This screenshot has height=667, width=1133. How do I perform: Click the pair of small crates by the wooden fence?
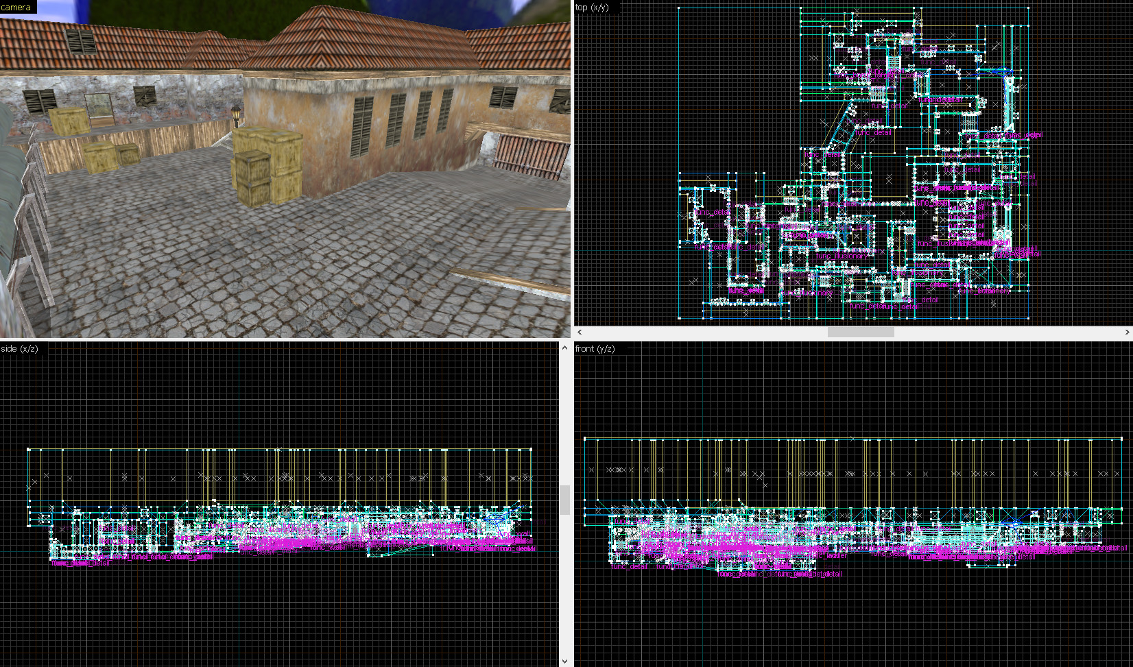pos(111,156)
